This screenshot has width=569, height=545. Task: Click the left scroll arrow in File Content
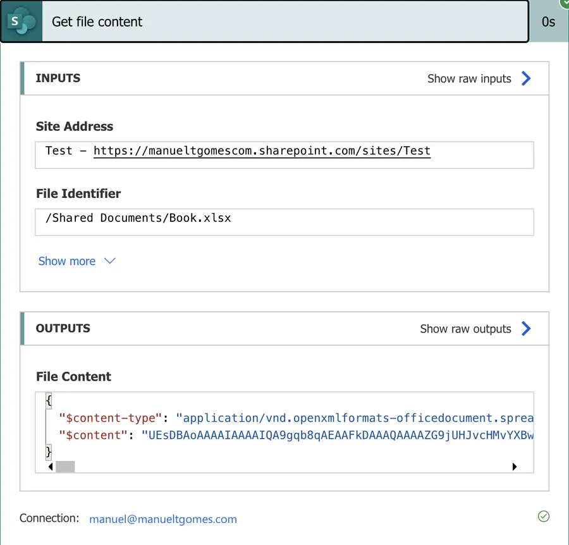click(50, 467)
